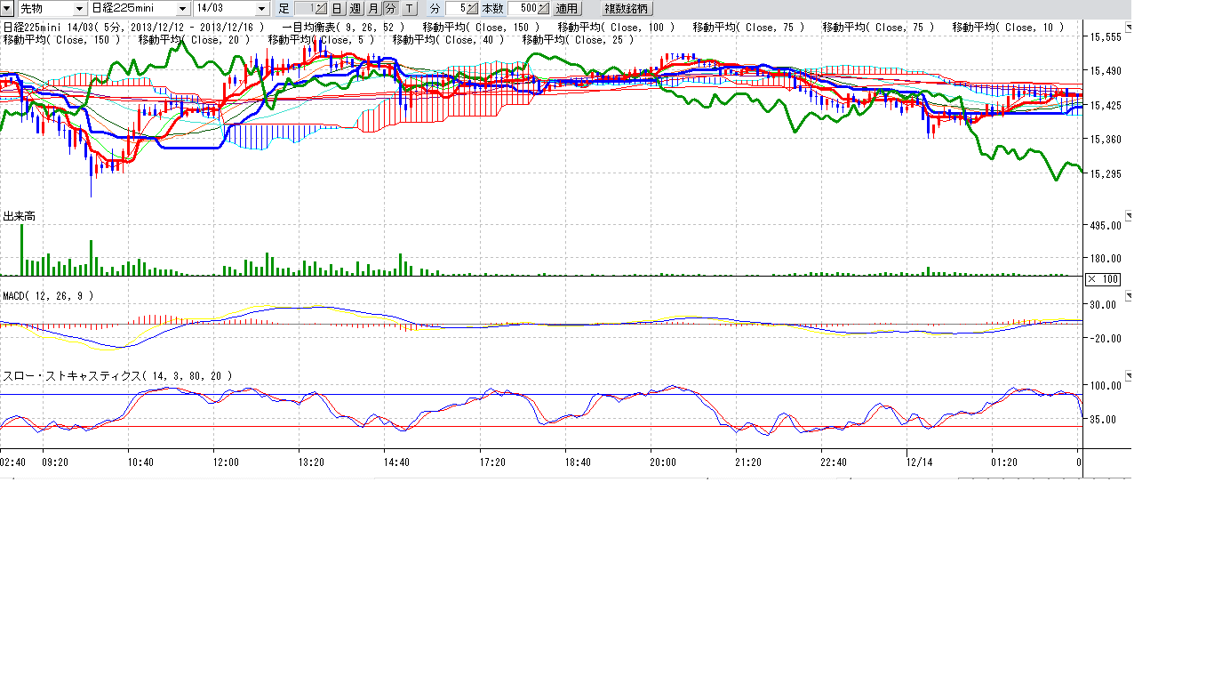Click the 本数 bar count field
The image size is (1214, 683).
(x=523, y=9)
